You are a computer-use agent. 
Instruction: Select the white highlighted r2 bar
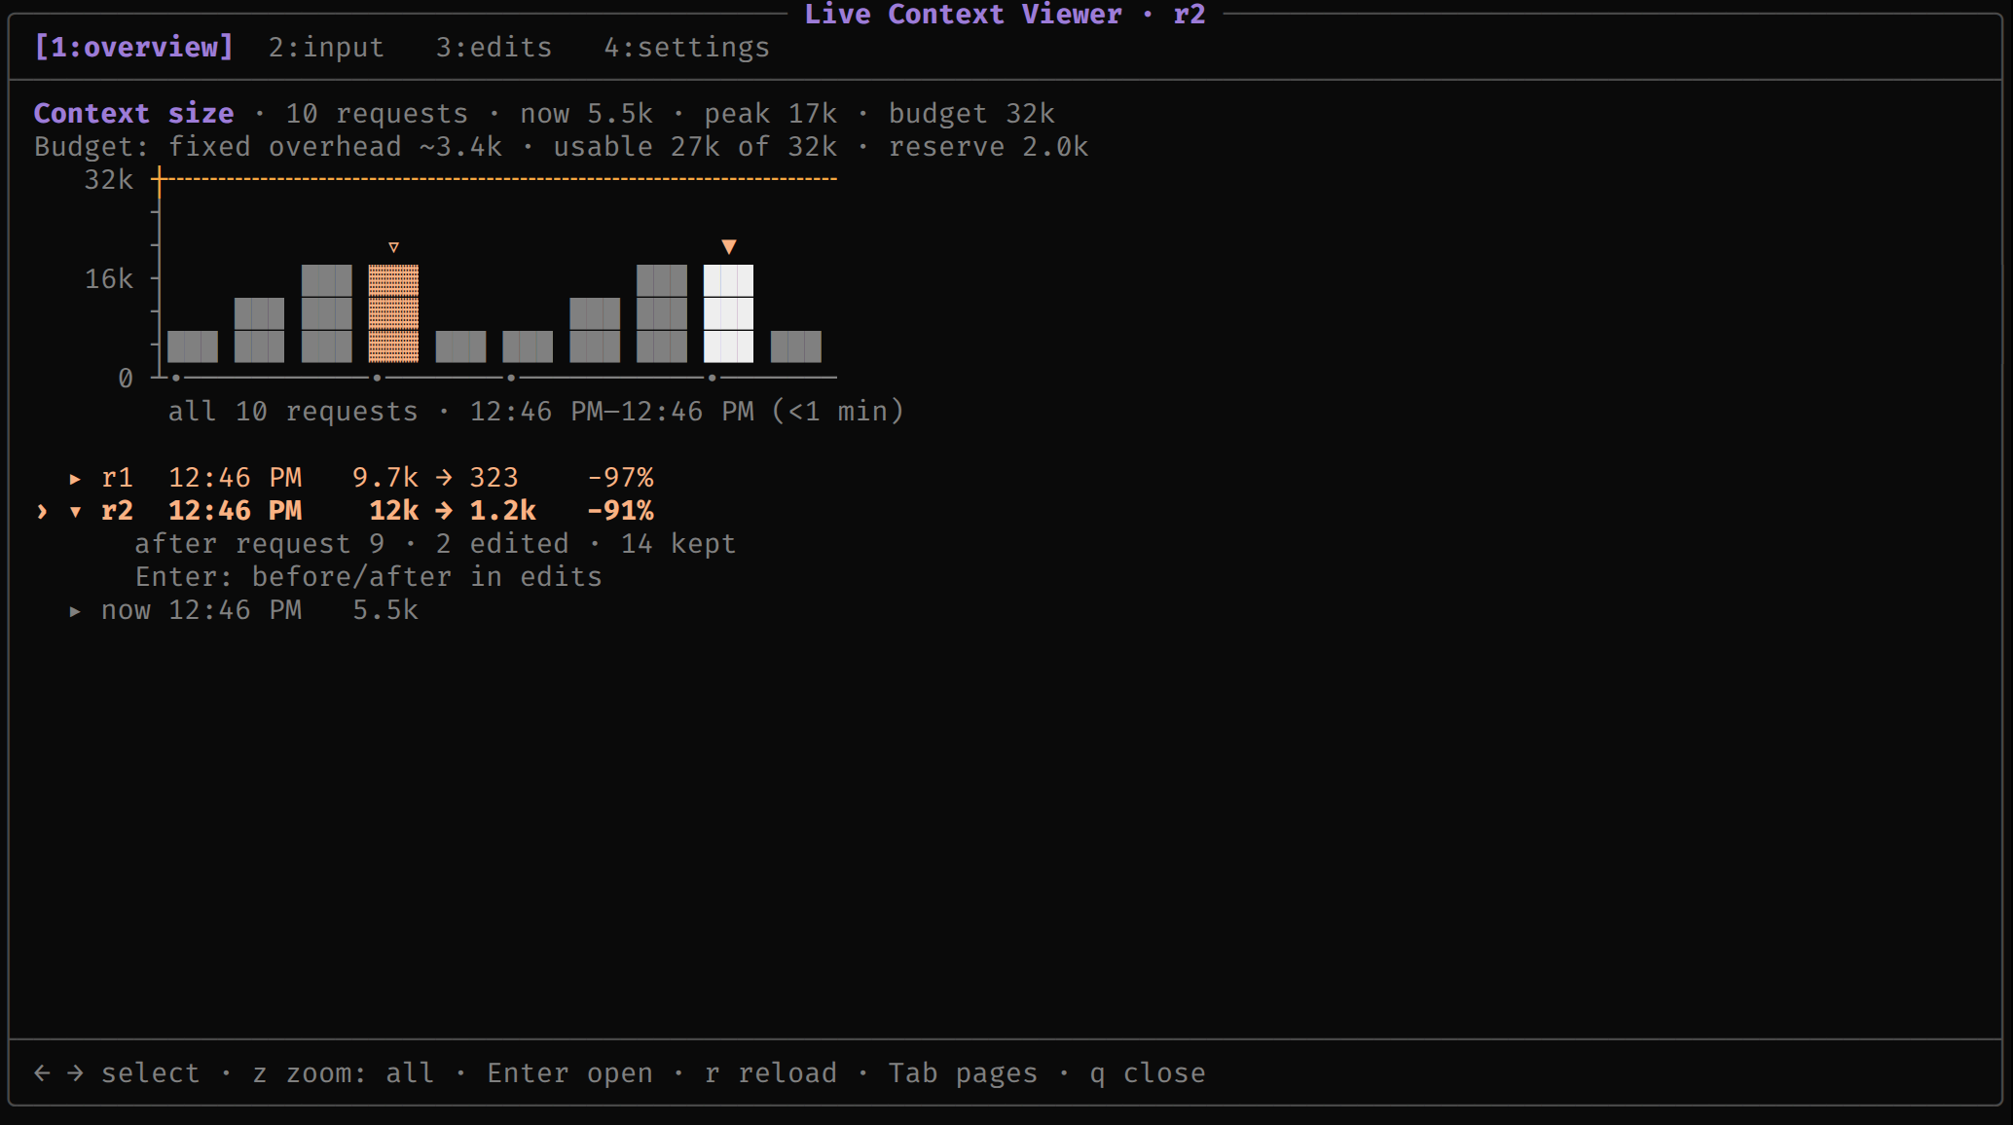[728, 313]
